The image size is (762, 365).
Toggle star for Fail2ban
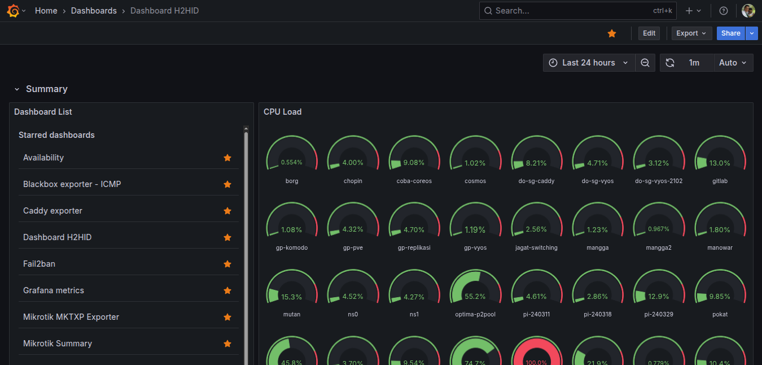[227, 264]
